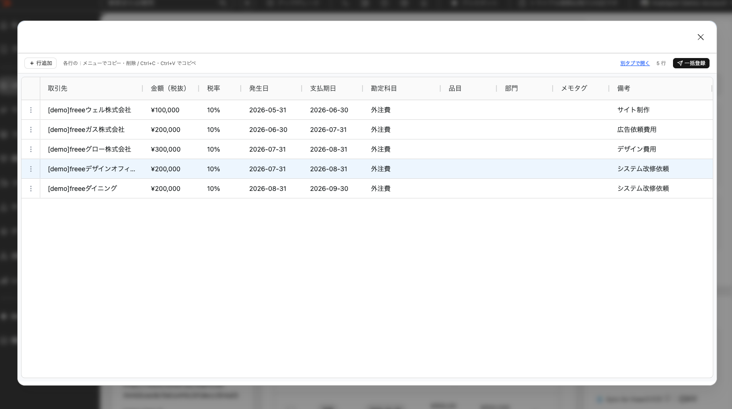The image size is (732, 409).
Task: Click the 品目 column header
Action: click(469, 88)
